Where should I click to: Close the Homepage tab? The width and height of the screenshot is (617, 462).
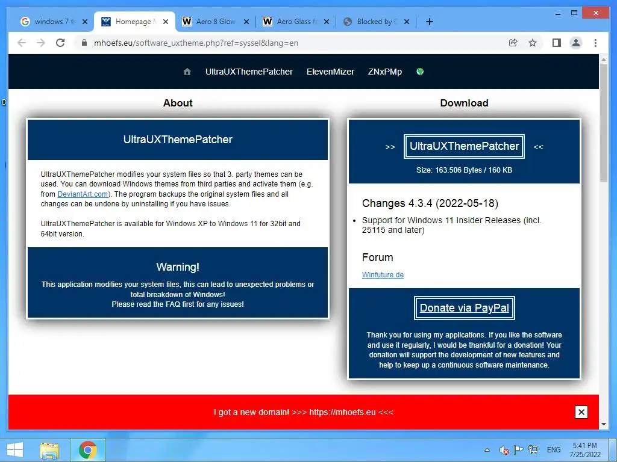(x=166, y=22)
